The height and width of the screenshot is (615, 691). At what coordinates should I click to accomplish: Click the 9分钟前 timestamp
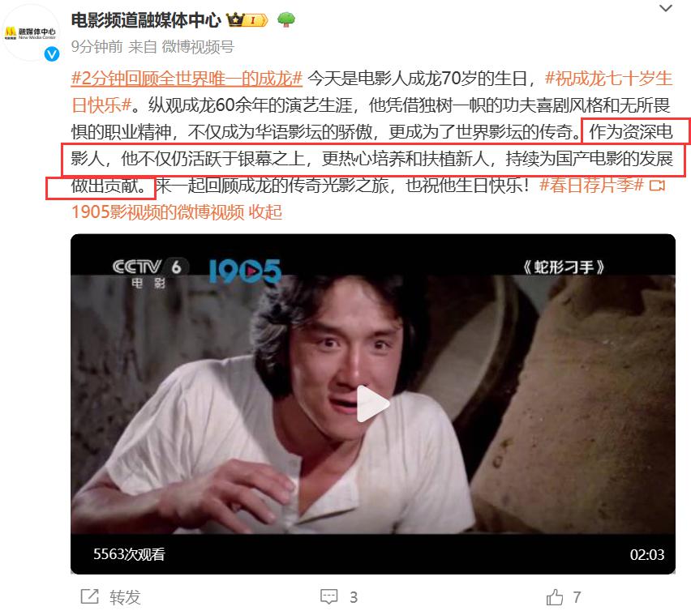click(x=97, y=47)
